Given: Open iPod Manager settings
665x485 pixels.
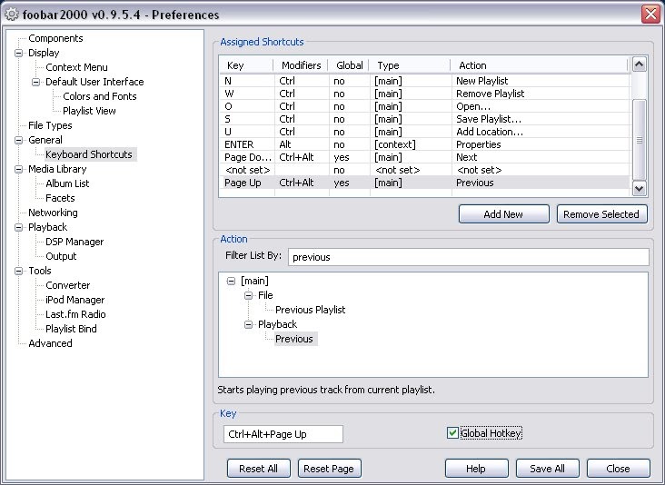Looking at the screenshot, I should click(75, 300).
